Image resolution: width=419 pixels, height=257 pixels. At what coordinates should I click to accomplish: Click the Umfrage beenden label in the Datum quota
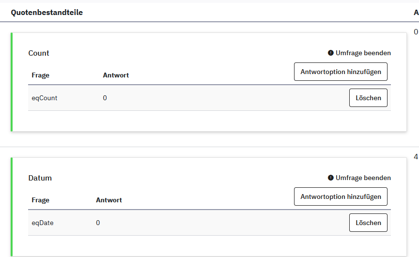point(363,178)
